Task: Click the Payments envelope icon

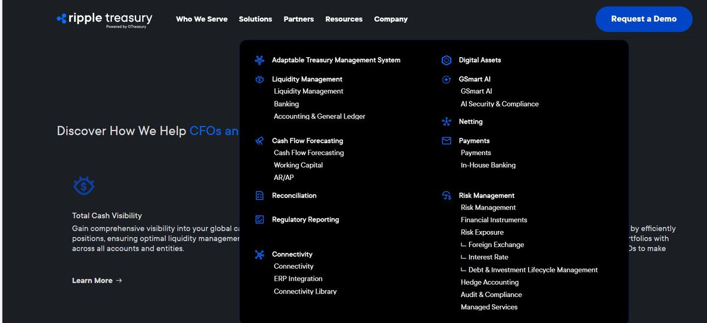Action: [447, 141]
